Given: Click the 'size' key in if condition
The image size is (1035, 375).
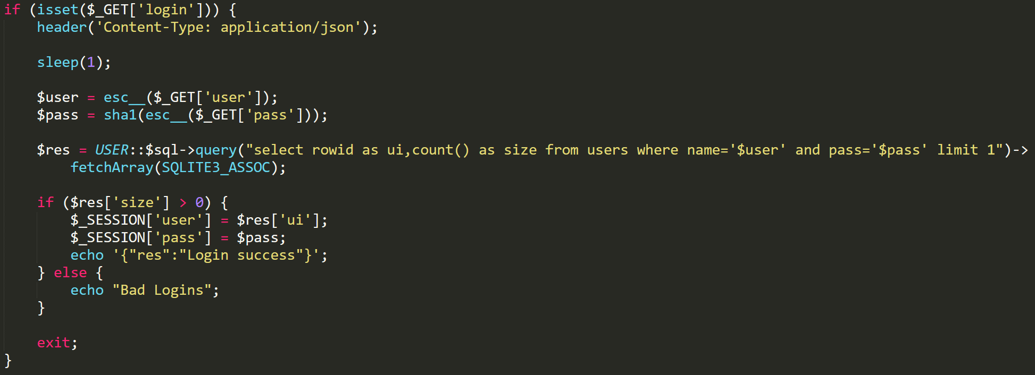Looking at the screenshot, I should (137, 202).
